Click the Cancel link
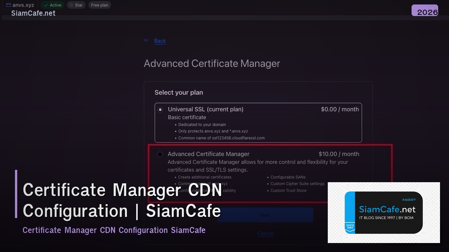Image resolution: width=449 pixels, height=252 pixels. [265, 233]
